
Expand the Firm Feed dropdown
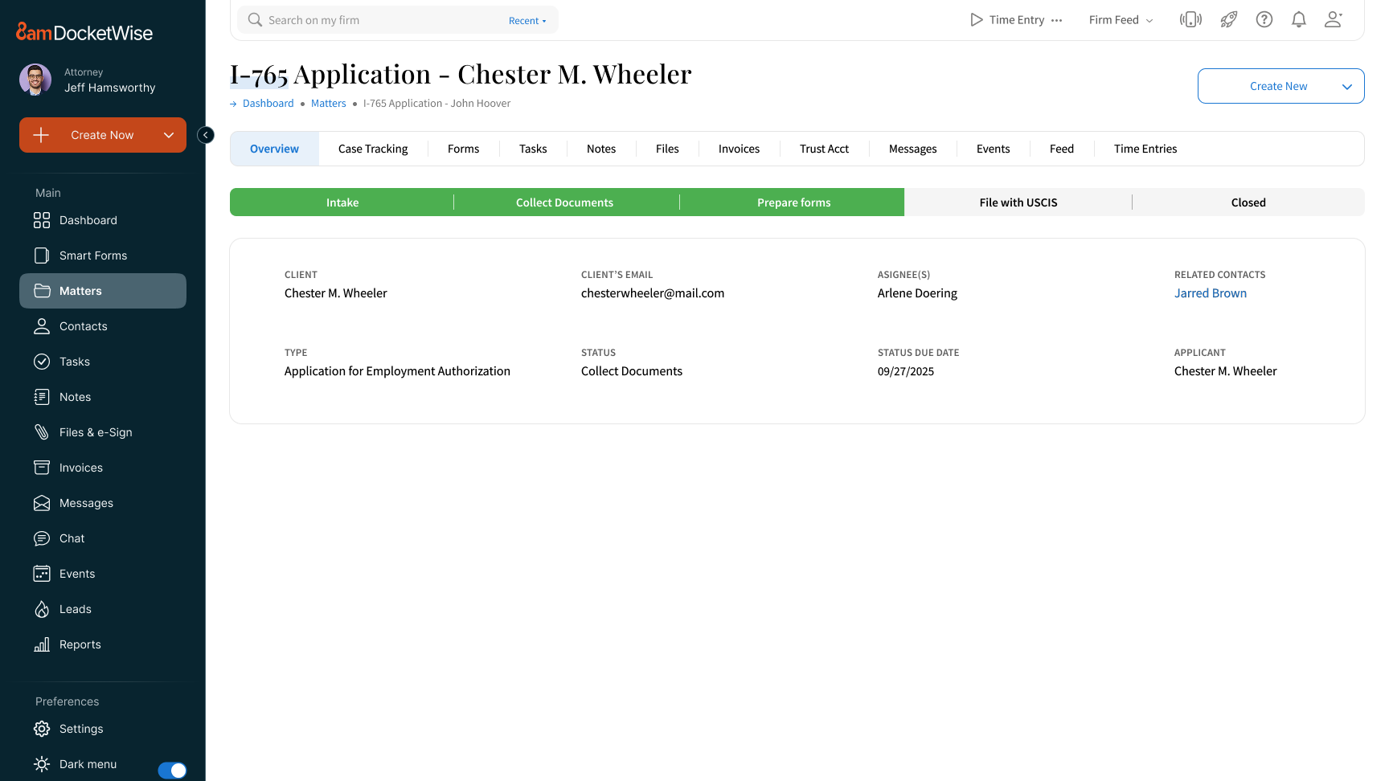(x=1121, y=19)
